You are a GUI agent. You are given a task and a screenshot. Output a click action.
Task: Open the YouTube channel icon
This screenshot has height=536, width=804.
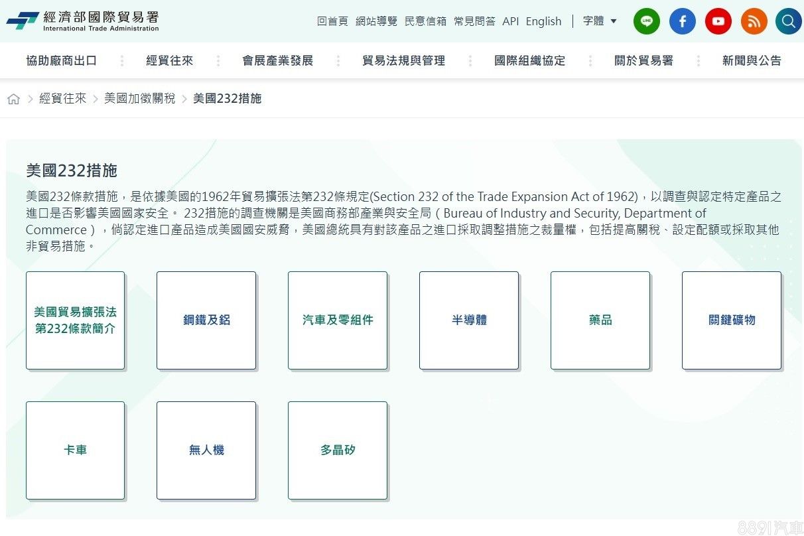pyautogui.click(x=718, y=21)
